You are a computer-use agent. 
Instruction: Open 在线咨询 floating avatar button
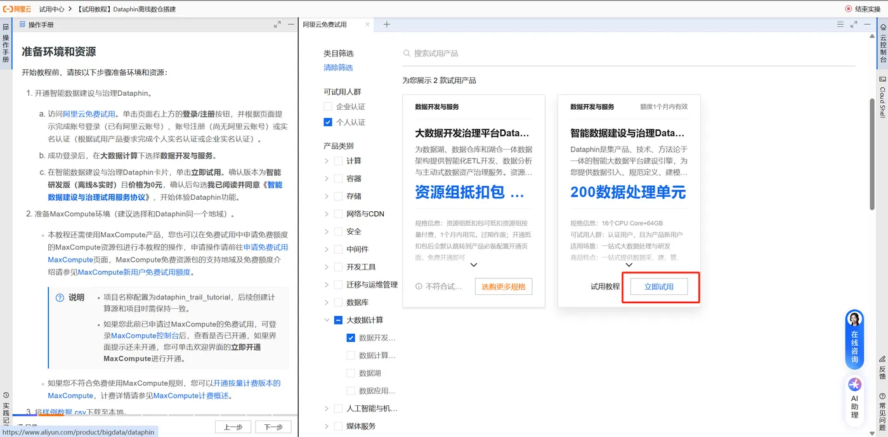[854, 339]
